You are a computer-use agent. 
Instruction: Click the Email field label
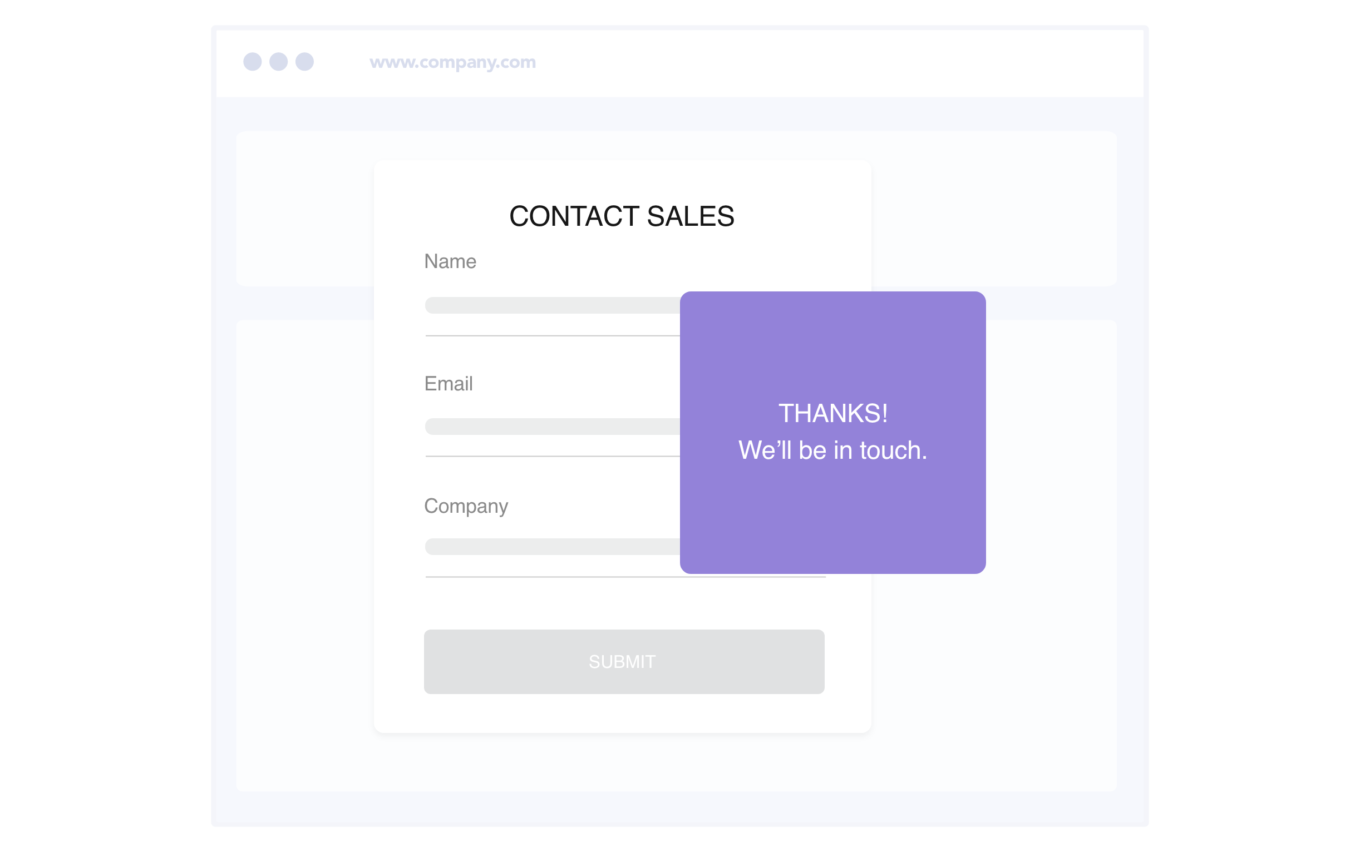pyautogui.click(x=449, y=384)
